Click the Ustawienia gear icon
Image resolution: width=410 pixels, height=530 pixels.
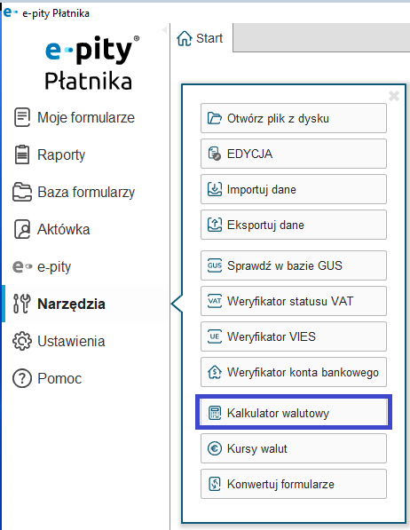22,341
